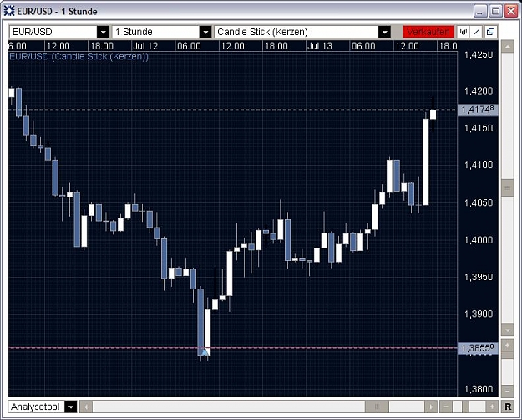Image resolution: width=522 pixels, height=420 pixels.
Task: Click the vertical scrollbar down arrow
Action: click(x=507, y=330)
